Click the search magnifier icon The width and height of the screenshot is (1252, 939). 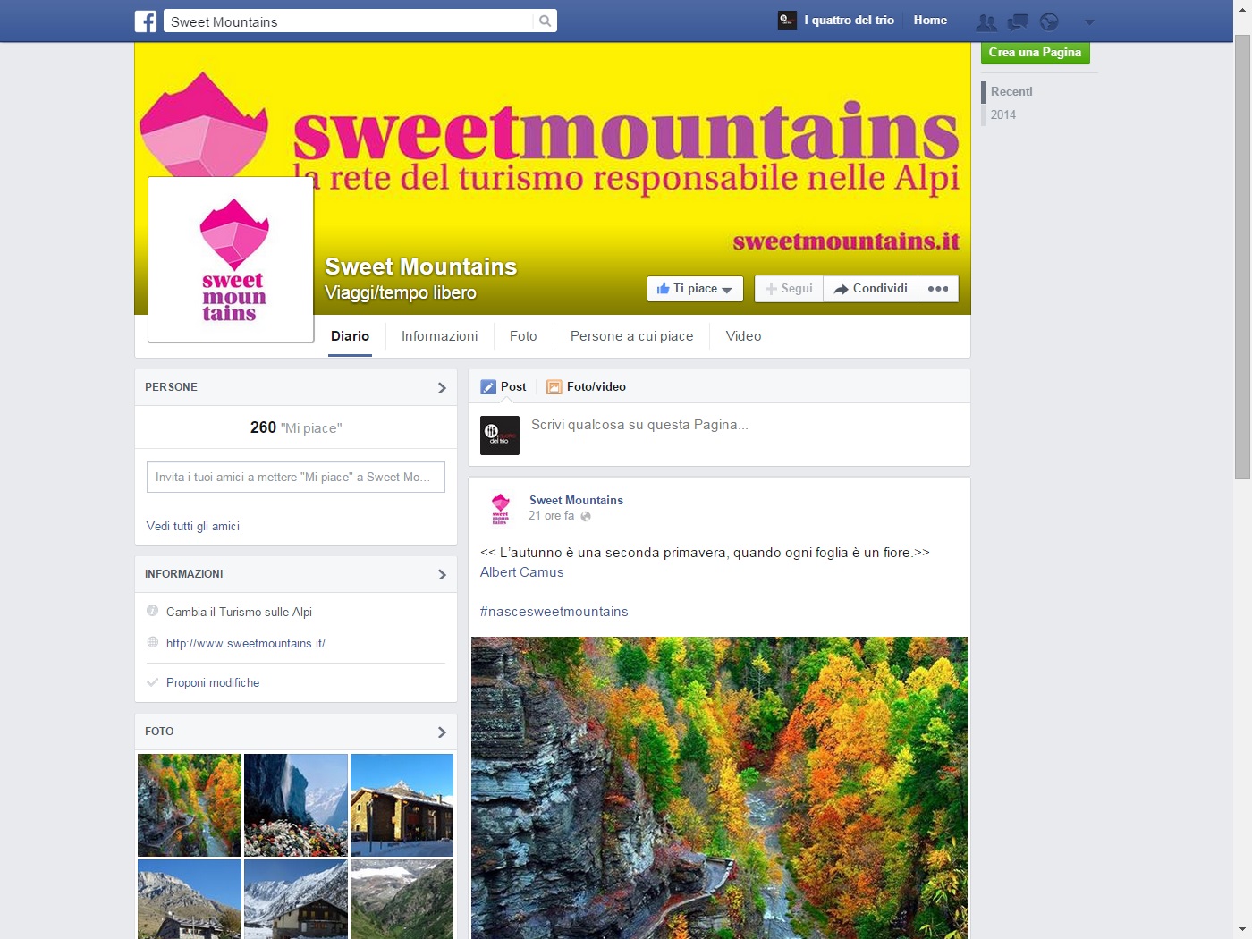545,21
